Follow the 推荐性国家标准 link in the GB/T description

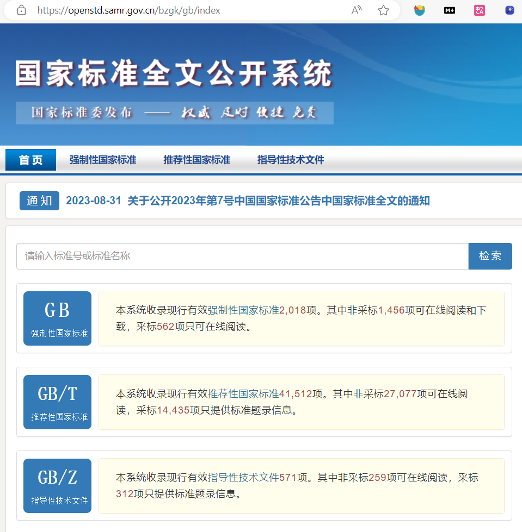[243, 394]
